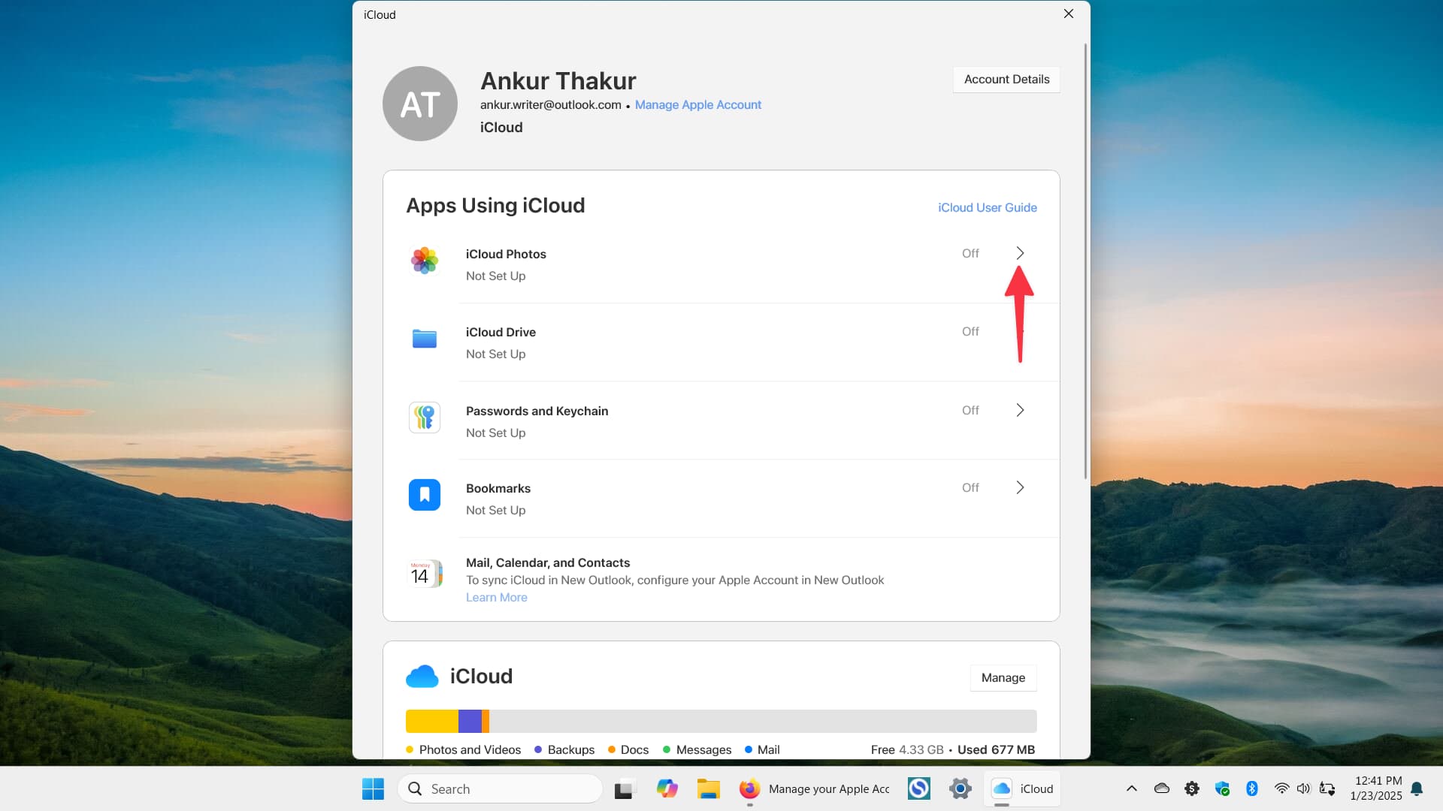Click the Passwords and Keychain title

(537, 411)
